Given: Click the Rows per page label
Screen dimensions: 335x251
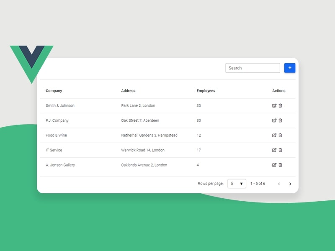Looking at the screenshot, I should 211,184.
